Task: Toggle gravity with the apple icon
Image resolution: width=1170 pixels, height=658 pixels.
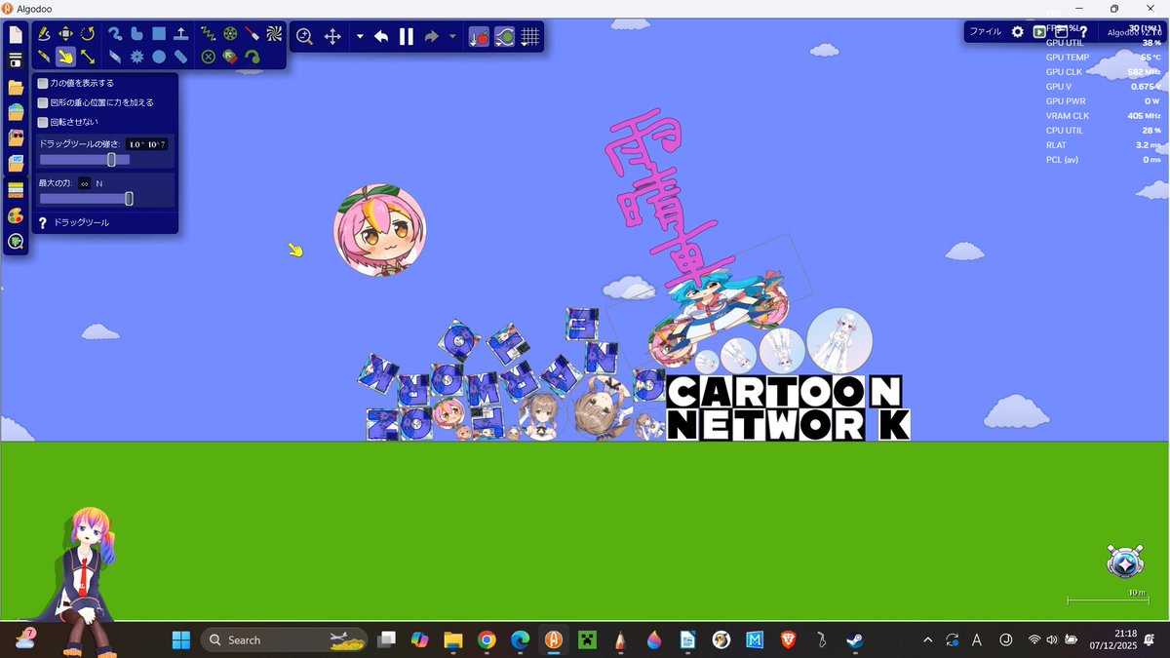Action: 479,37
